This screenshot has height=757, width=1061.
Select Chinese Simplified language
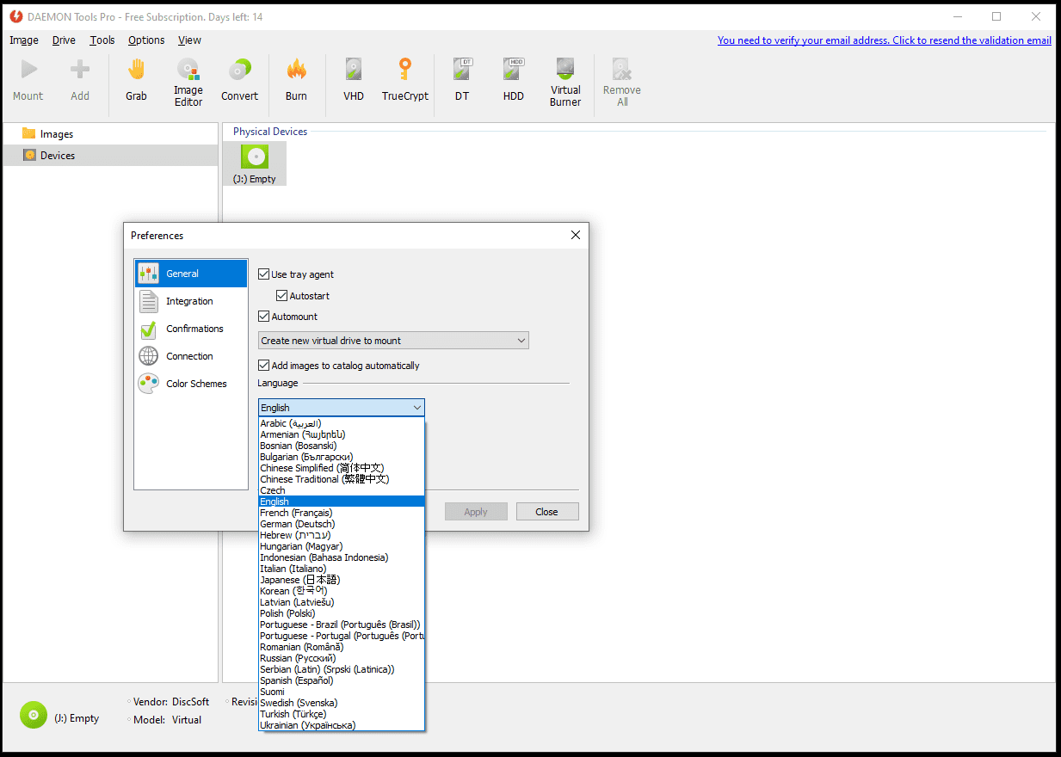point(342,468)
